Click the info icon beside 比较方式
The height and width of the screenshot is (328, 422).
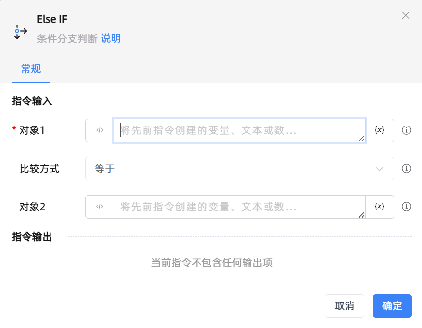pyautogui.click(x=406, y=168)
